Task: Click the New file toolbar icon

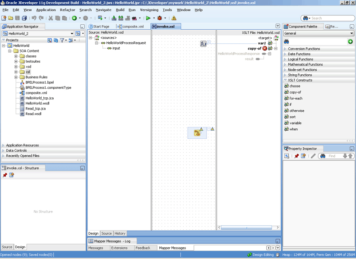Action: click(4, 18)
